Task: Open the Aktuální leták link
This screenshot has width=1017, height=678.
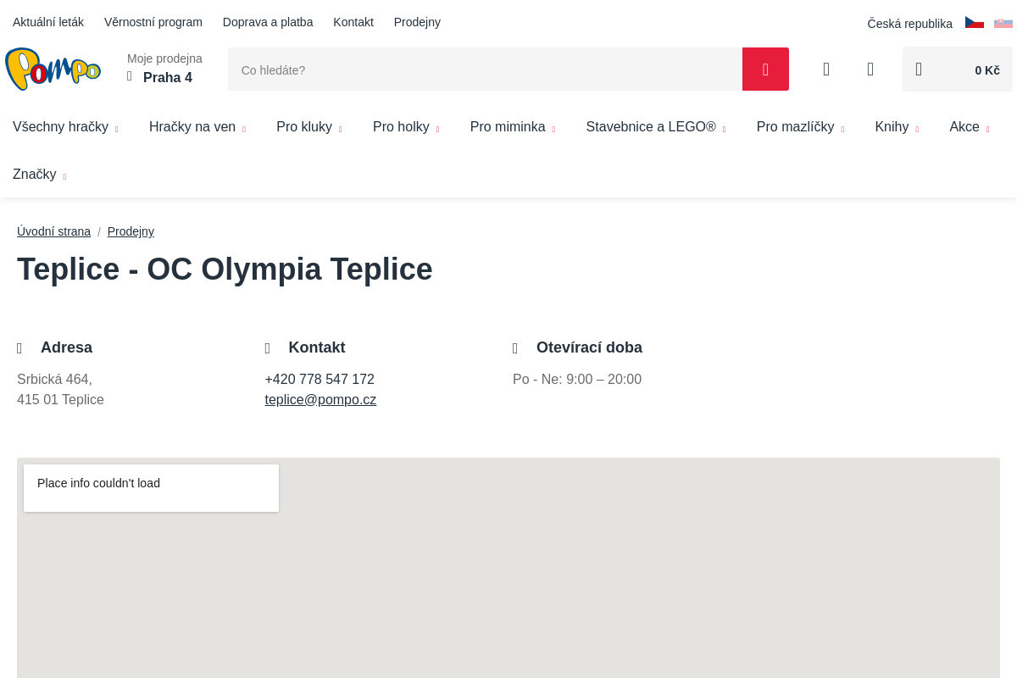Action: [x=48, y=22]
